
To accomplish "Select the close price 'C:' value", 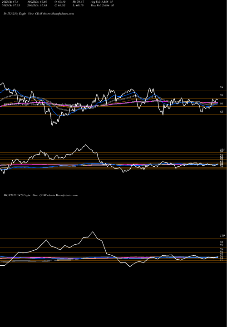I will [x=60, y=5].
